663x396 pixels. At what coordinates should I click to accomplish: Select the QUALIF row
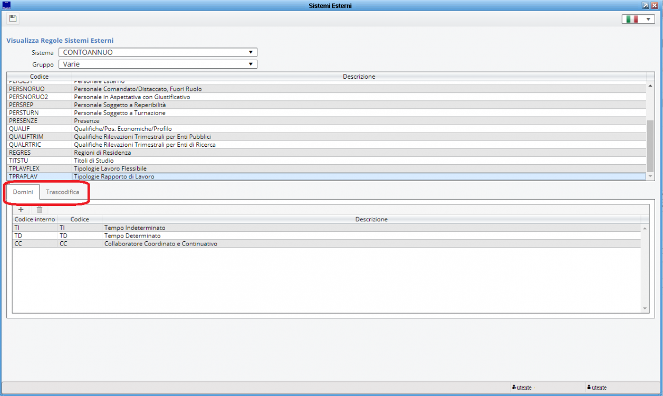point(326,129)
